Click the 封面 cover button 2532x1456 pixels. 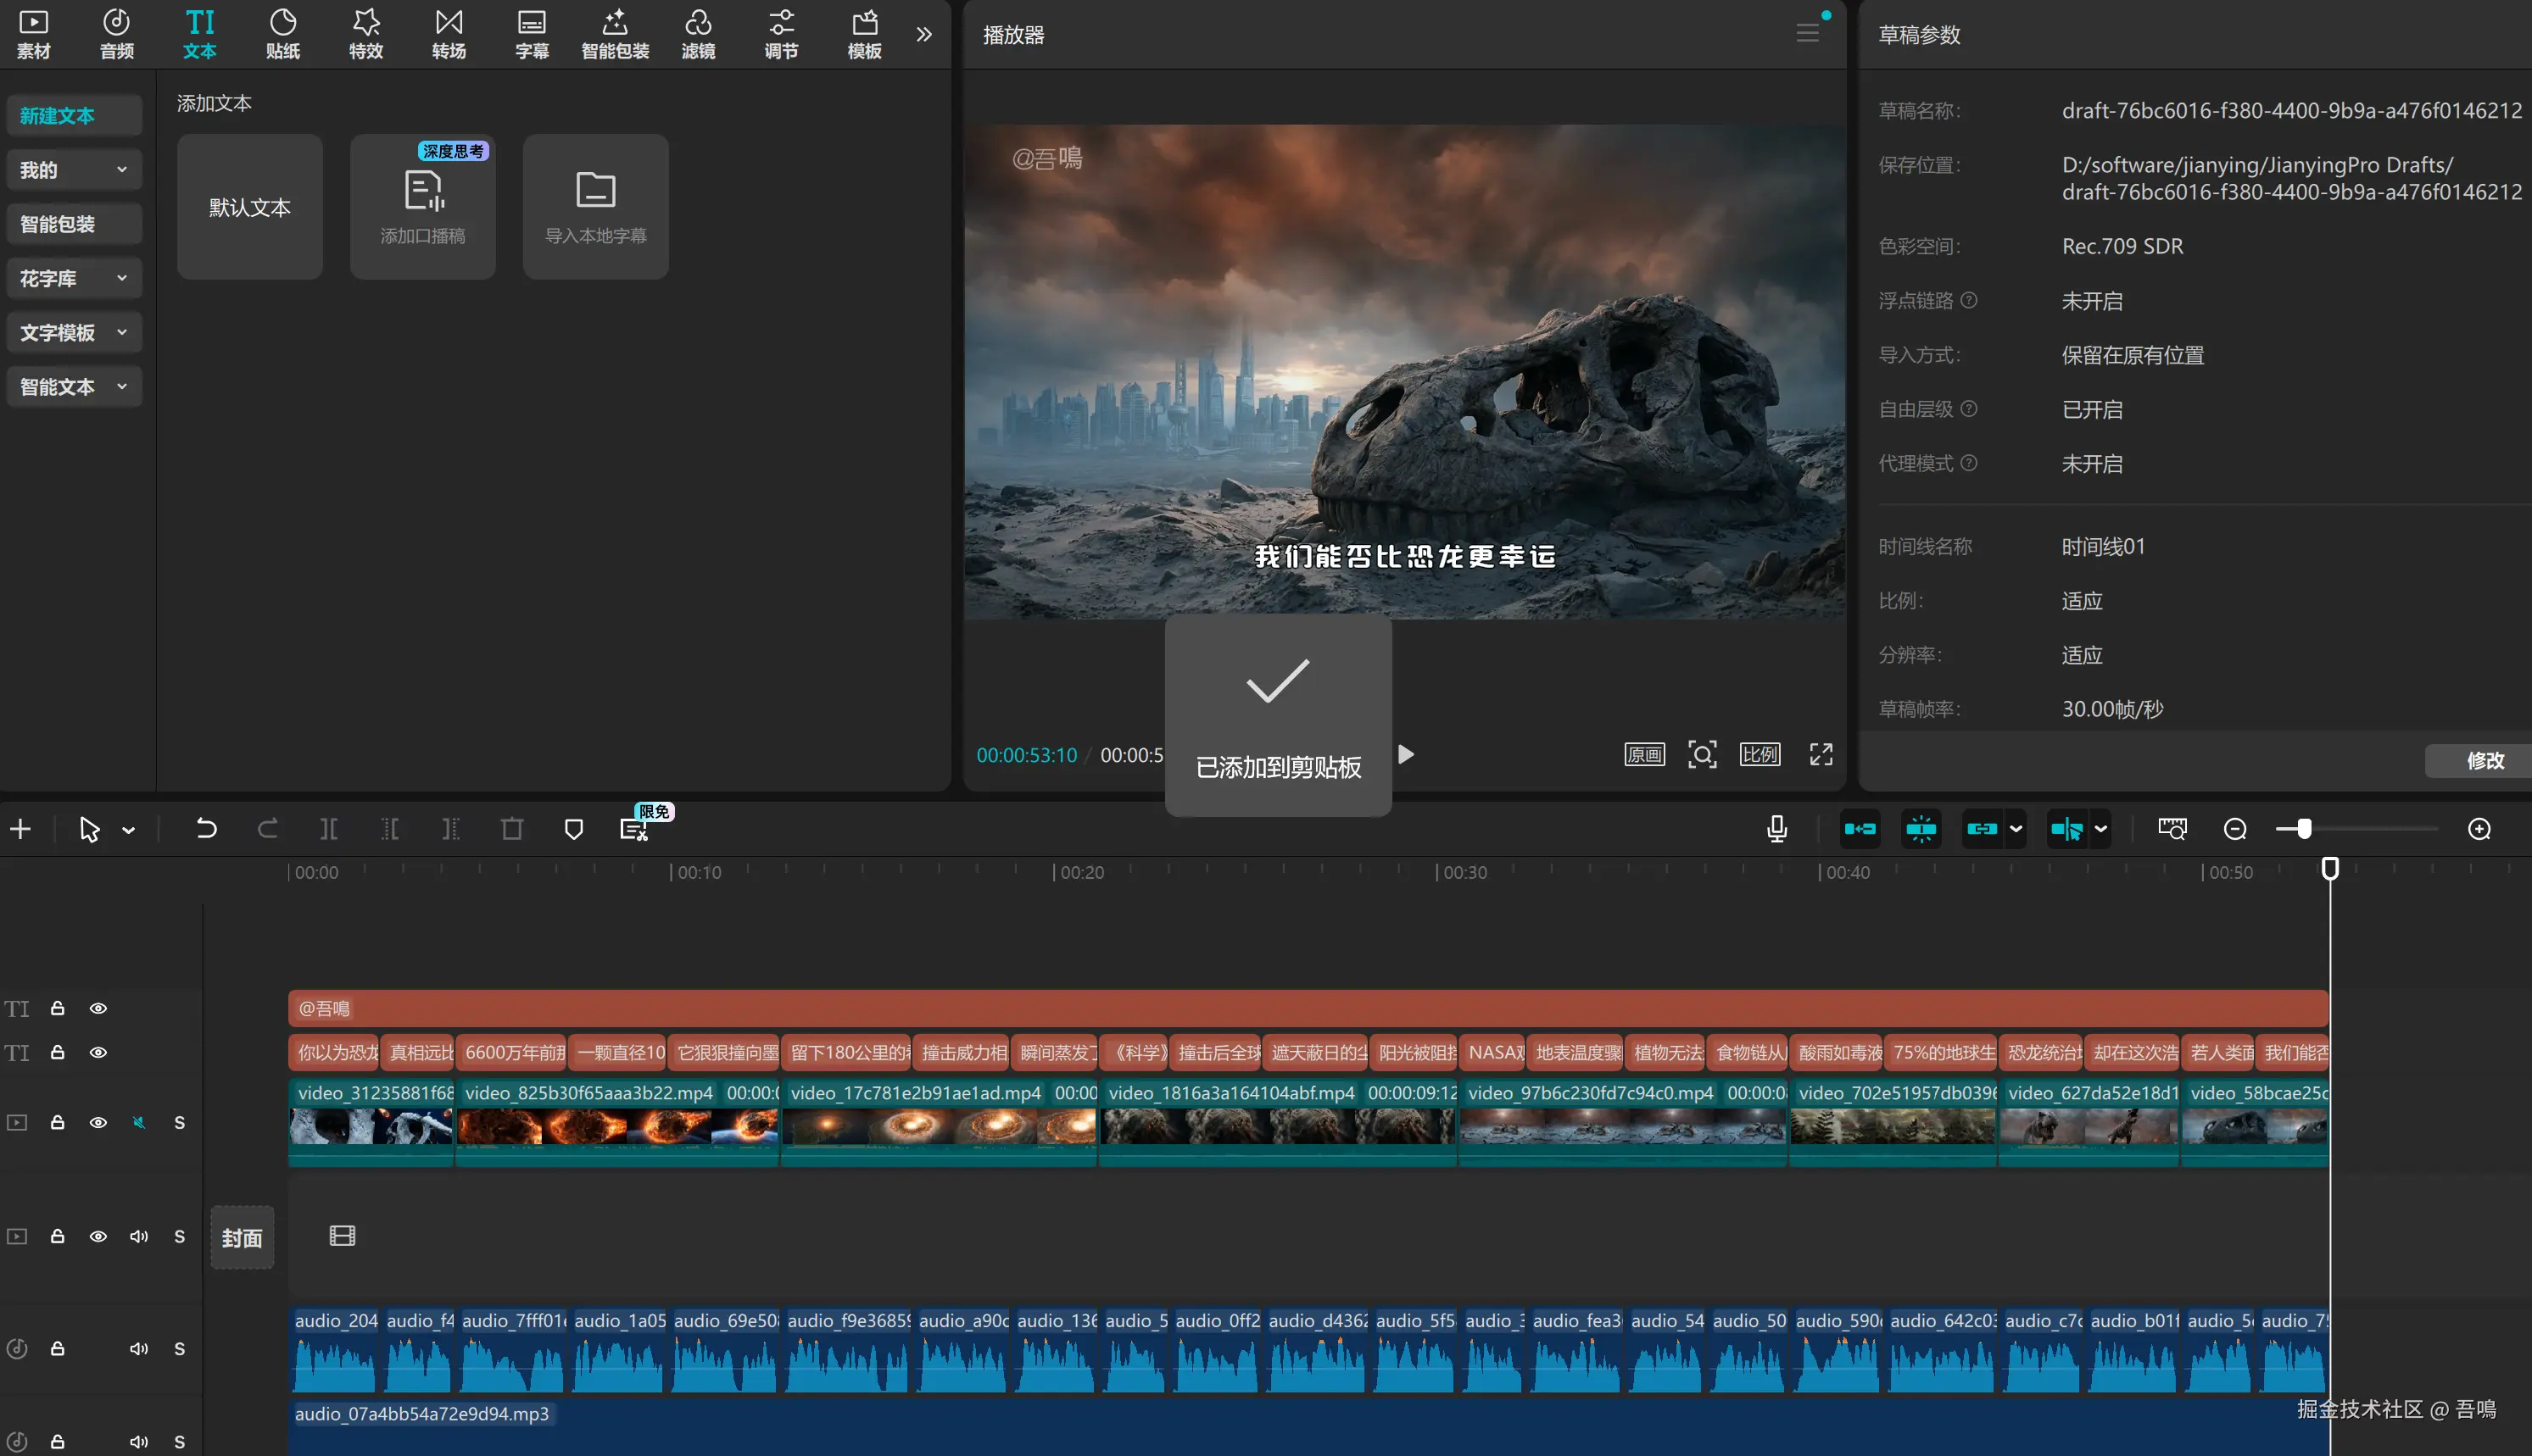coord(243,1237)
